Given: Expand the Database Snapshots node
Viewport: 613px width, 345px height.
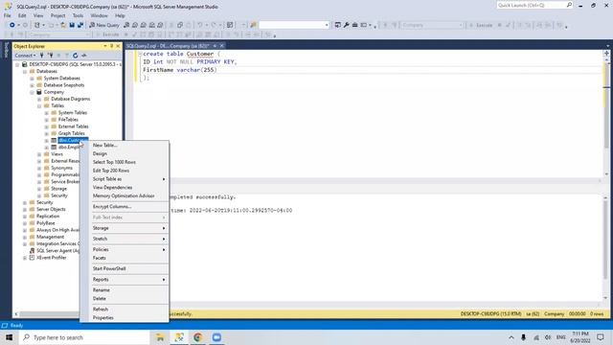Looking at the screenshot, I should pyautogui.click(x=32, y=85).
